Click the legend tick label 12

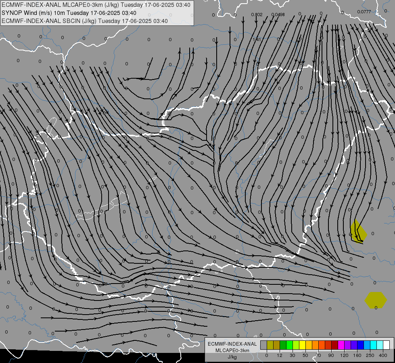[x=280, y=355]
